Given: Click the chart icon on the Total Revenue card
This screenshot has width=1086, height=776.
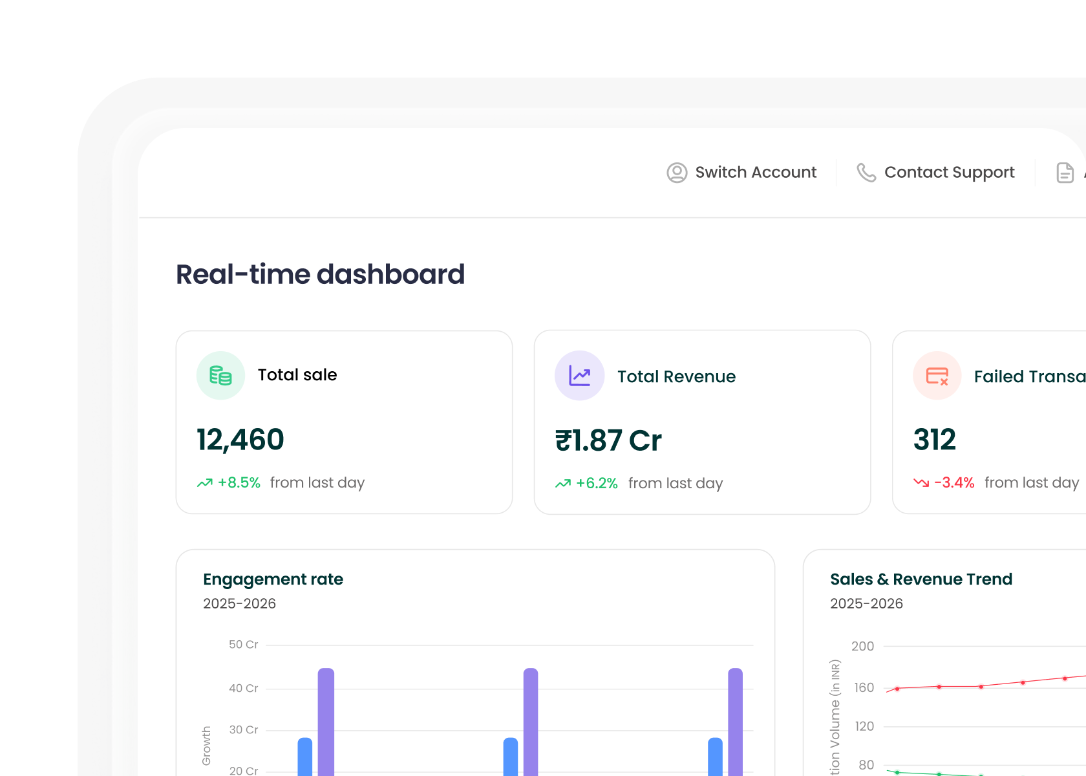Looking at the screenshot, I should [579, 375].
